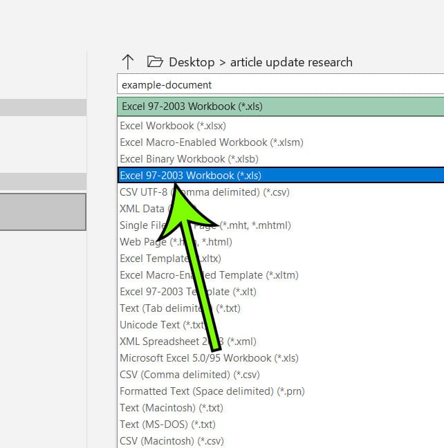Select Excel Workbook (*.xlsx)

[x=281, y=126]
